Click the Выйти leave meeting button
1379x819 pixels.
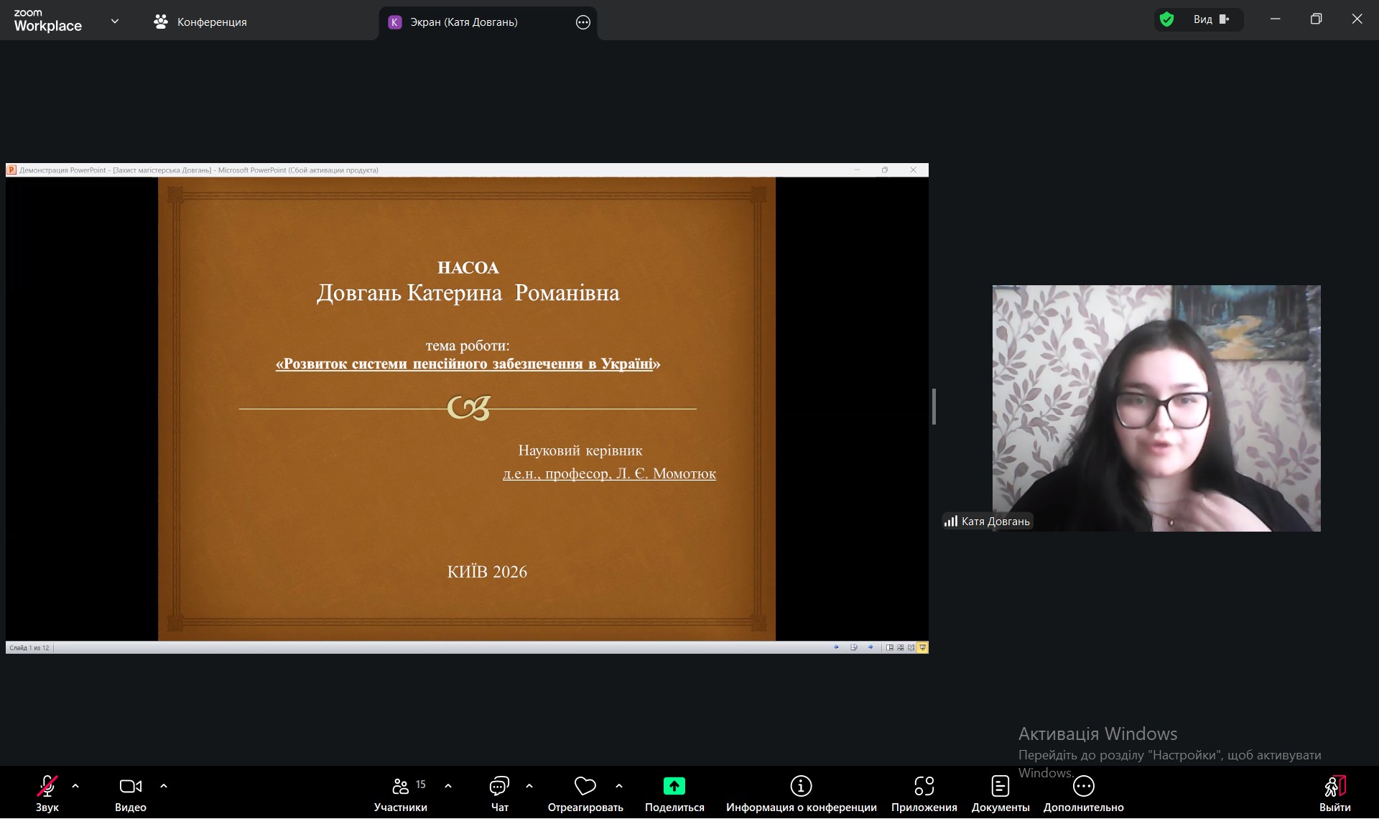tap(1334, 787)
